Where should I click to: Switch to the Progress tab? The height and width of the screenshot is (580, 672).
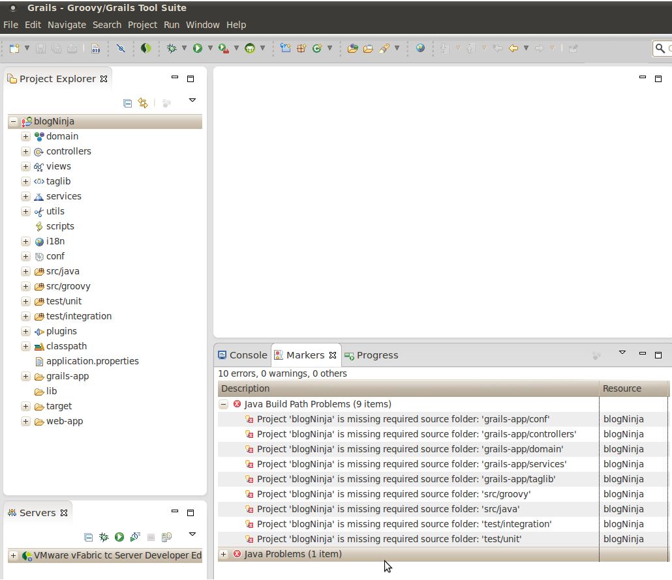point(371,355)
